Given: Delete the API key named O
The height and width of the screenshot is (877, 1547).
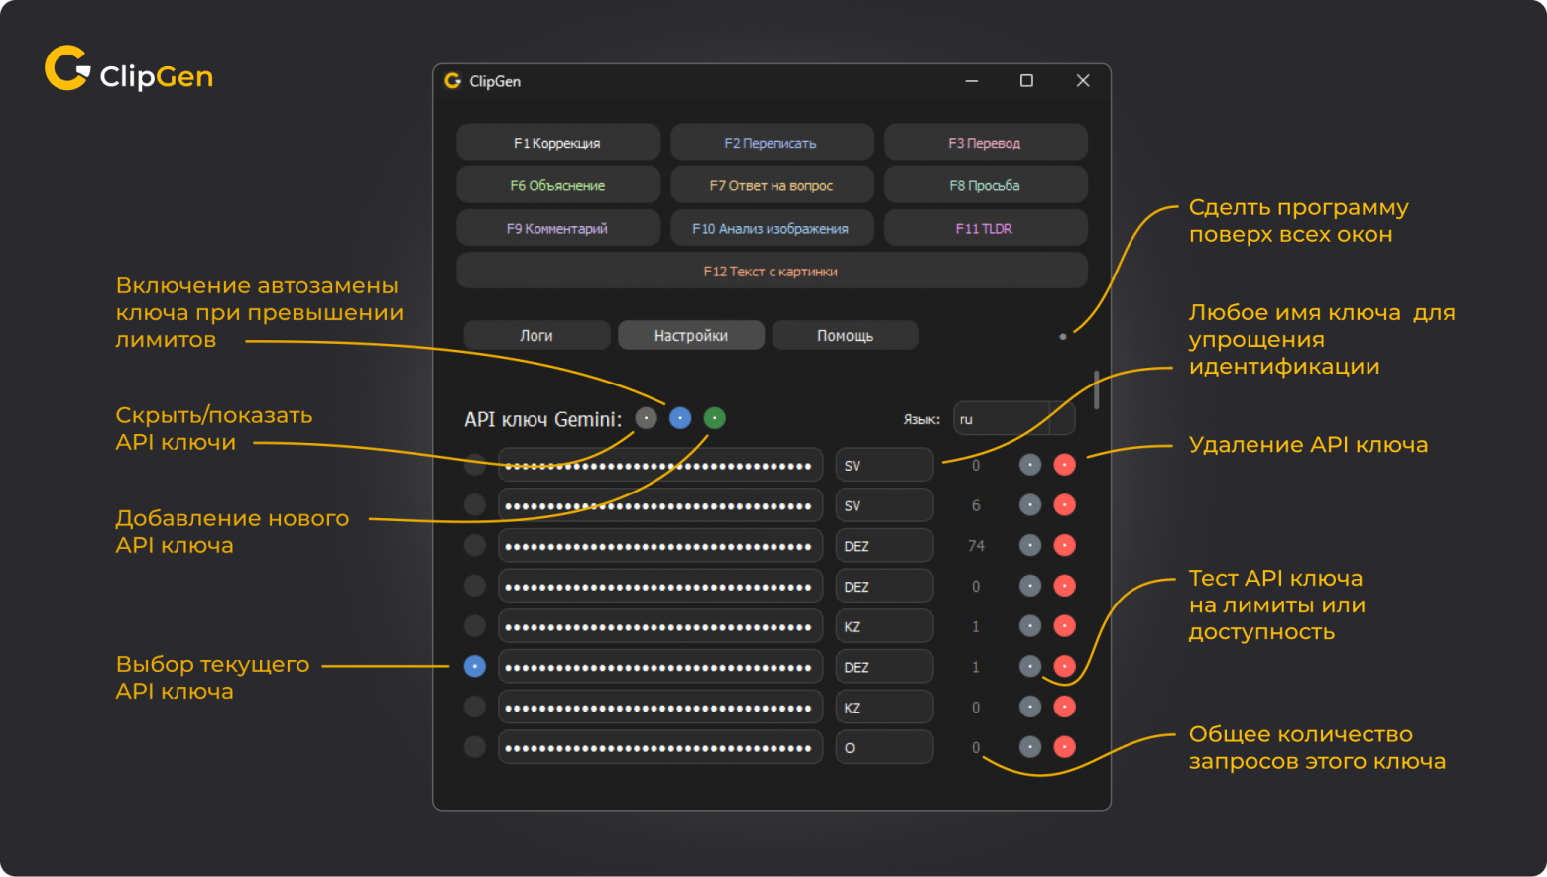Looking at the screenshot, I should [x=1064, y=747].
